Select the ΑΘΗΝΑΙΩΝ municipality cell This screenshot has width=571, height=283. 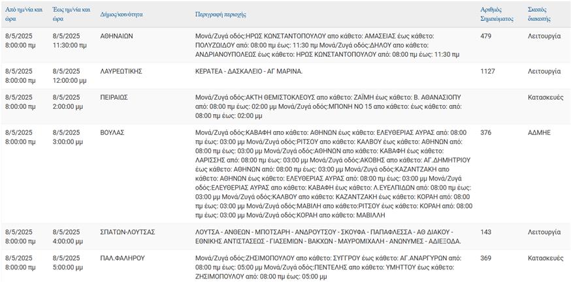(118, 36)
